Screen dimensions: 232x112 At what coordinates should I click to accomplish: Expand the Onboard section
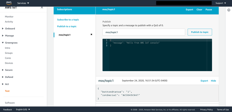(9, 29)
